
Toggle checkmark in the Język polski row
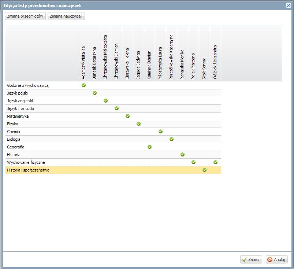95,93
